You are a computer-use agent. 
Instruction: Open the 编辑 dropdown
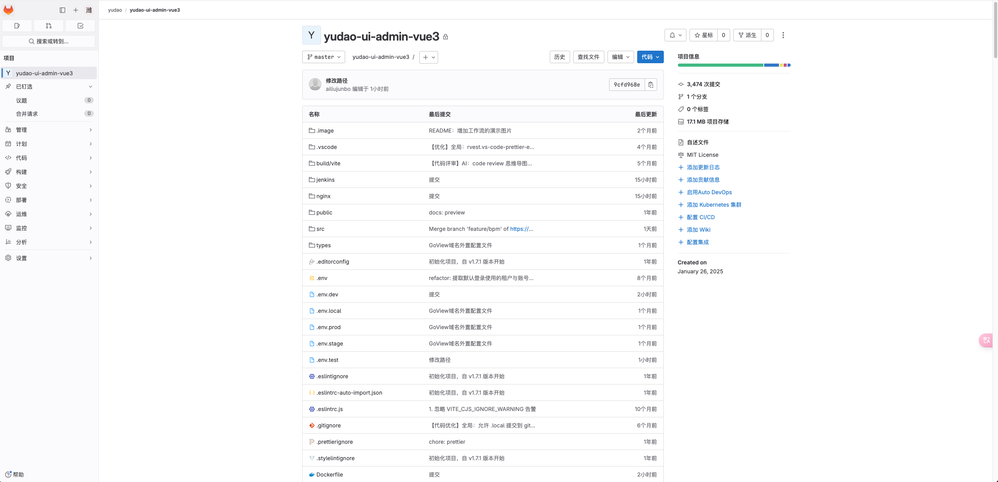coord(620,57)
